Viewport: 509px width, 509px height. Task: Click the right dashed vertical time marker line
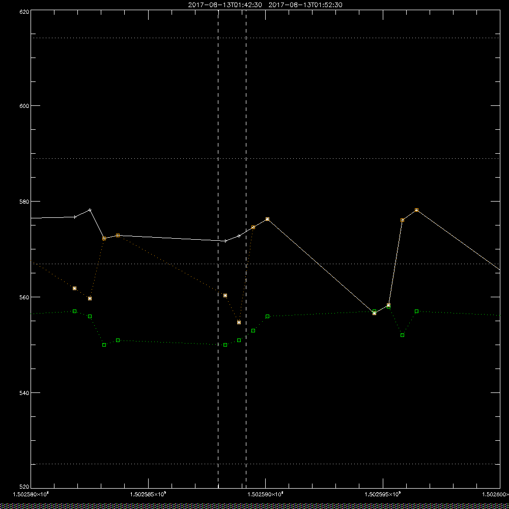[x=246, y=249]
